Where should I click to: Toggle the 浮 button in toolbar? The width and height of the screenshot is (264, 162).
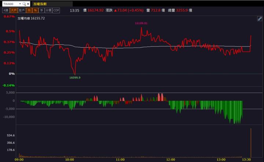pos(41,10)
